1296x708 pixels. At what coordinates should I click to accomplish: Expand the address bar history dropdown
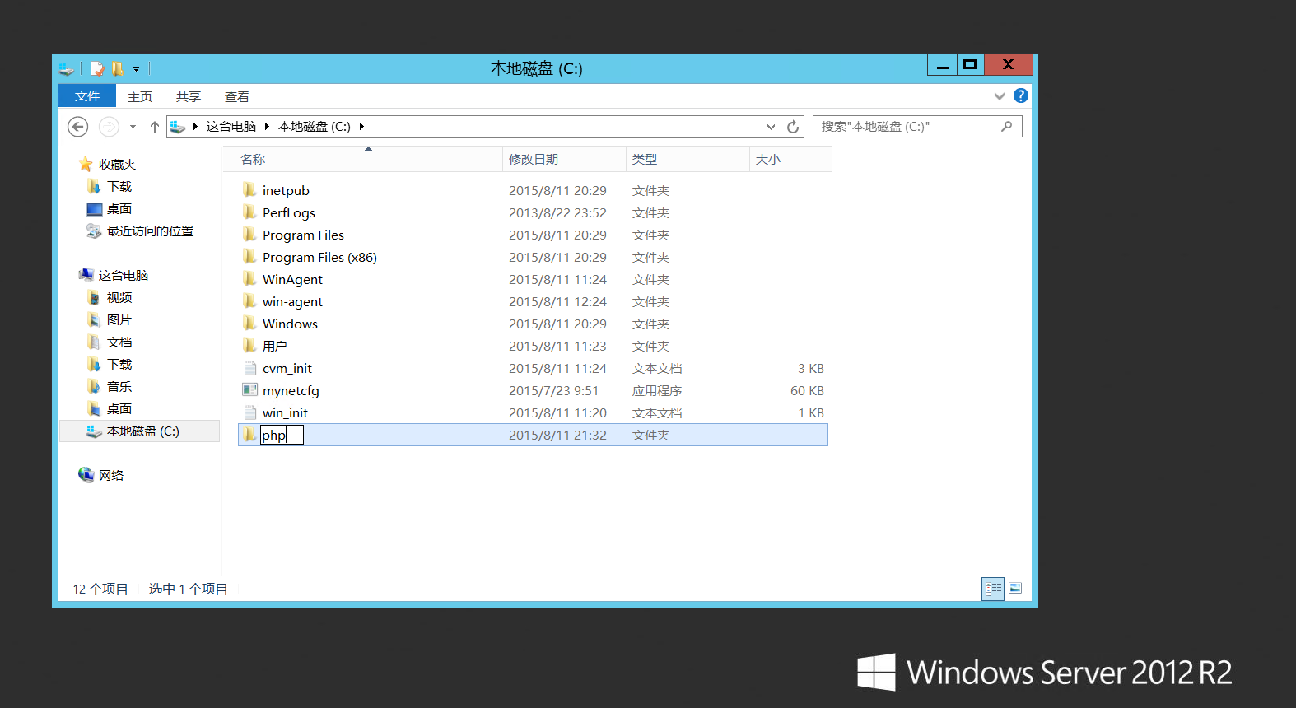771,127
